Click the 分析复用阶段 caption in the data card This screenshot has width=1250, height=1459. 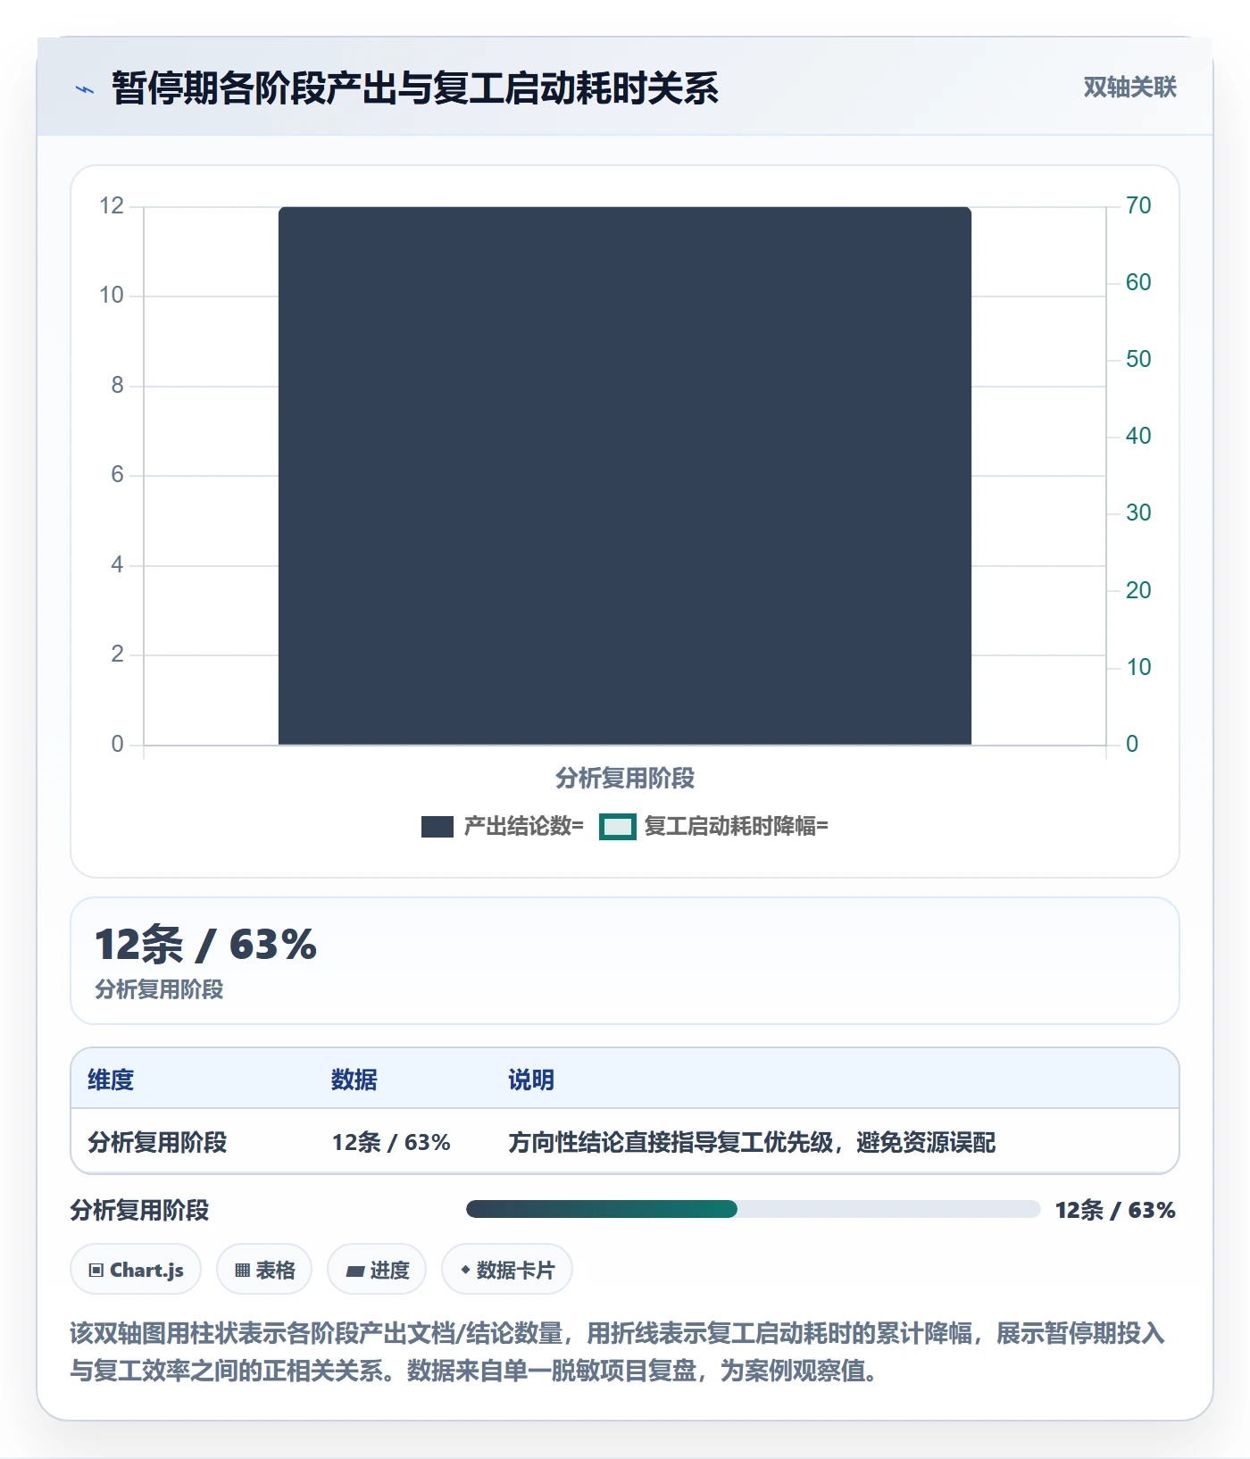159,990
